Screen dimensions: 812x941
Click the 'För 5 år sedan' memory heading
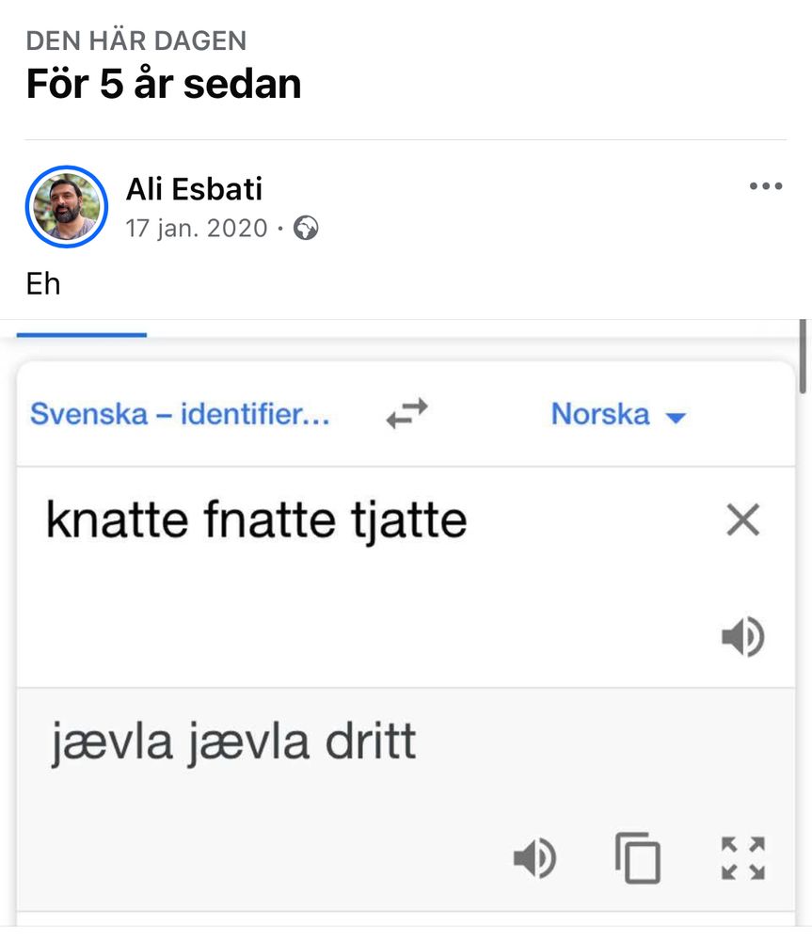163,83
